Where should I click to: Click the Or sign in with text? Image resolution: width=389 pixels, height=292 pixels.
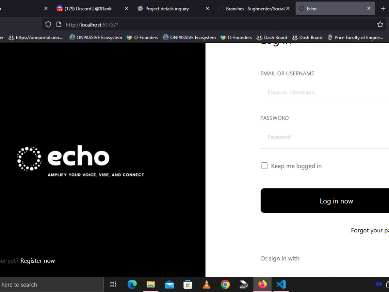click(280, 259)
